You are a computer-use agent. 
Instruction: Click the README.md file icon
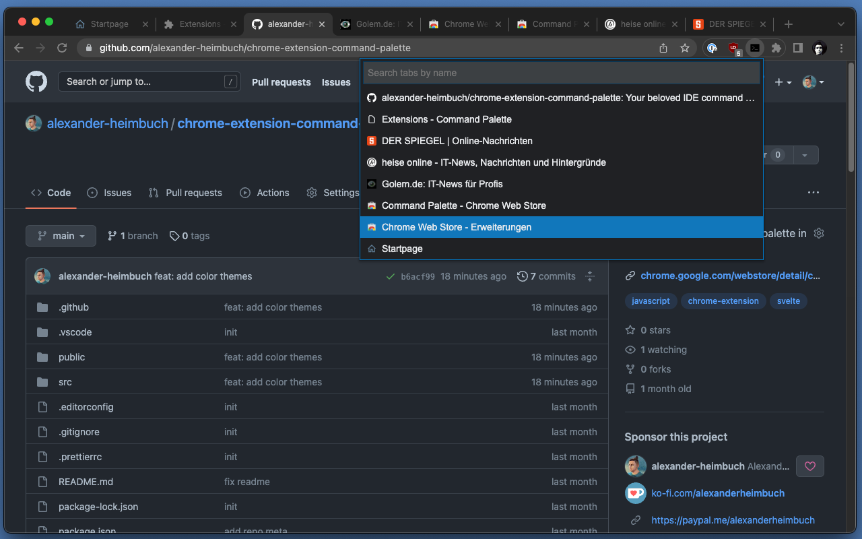pyautogui.click(x=43, y=482)
